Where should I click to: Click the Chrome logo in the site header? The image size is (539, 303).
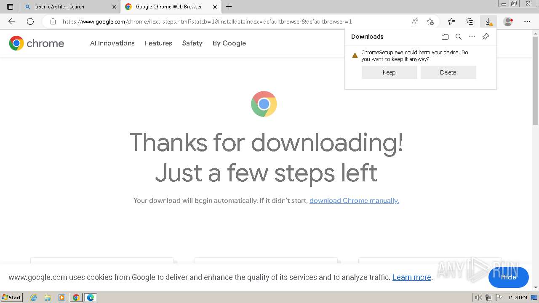[x=37, y=43]
